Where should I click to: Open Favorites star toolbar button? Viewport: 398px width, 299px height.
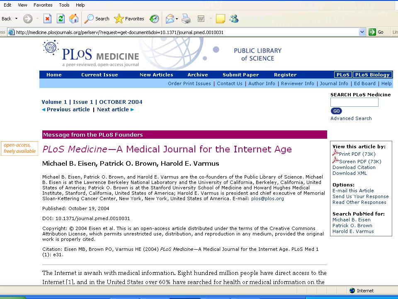tap(129, 19)
